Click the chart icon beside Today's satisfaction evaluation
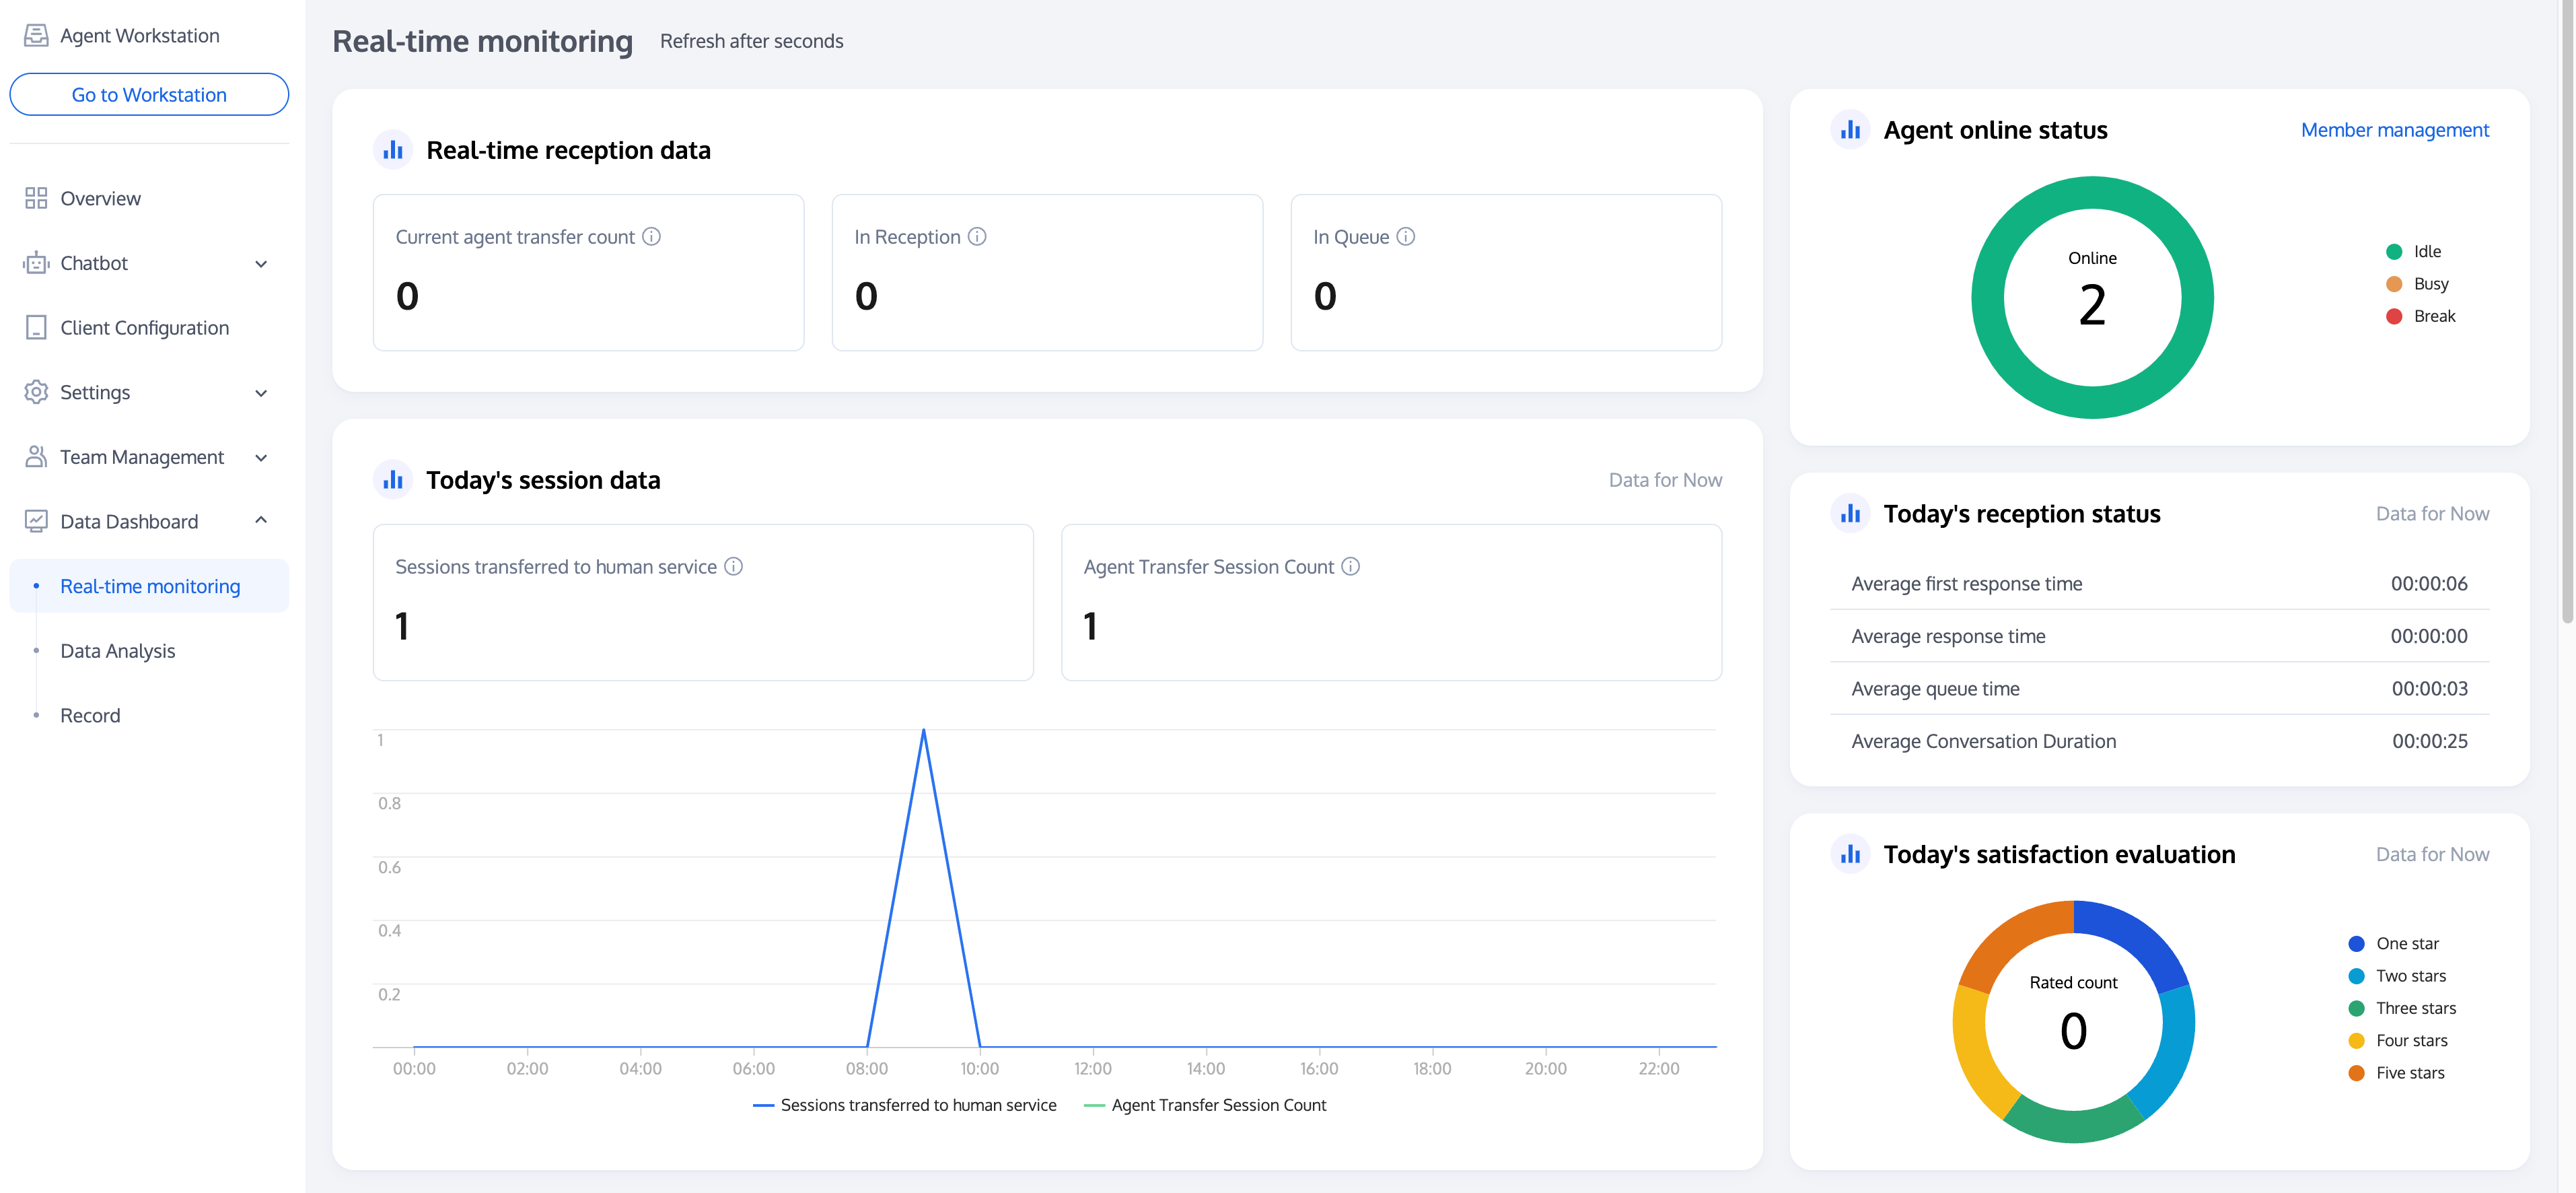Image resolution: width=2576 pixels, height=1193 pixels. (1850, 854)
